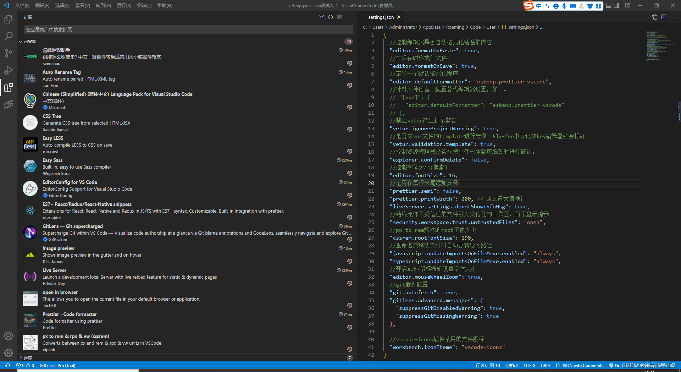Focus the extension marketplace search box
Viewport: 681px width, 372px height.
pos(188,29)
